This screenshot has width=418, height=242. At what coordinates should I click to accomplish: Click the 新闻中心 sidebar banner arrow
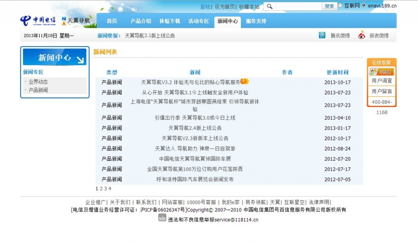tap(80, 60)
